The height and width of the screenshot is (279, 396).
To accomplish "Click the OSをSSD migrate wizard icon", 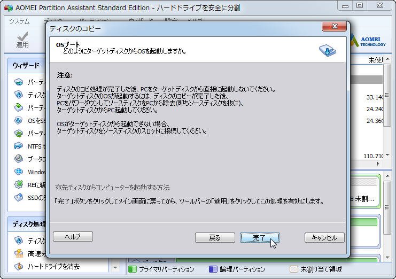I will 18,120.
